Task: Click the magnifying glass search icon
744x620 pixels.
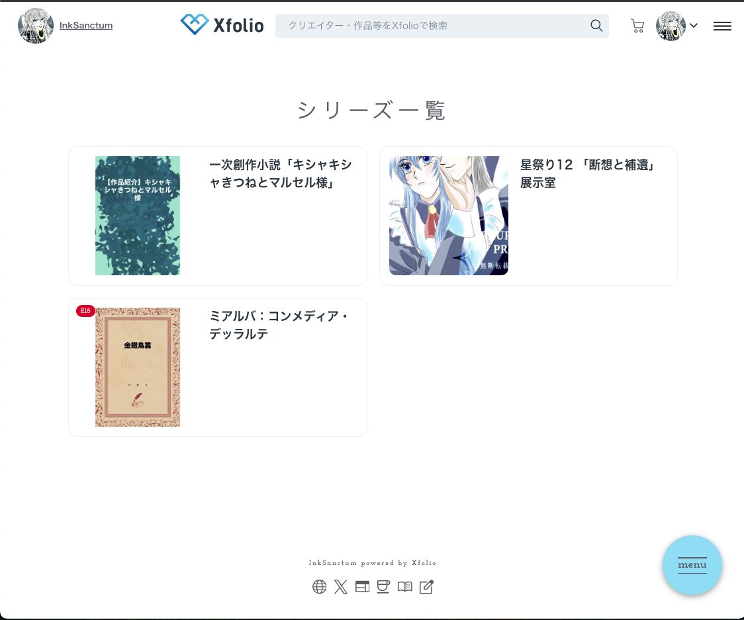Action: 596,26
